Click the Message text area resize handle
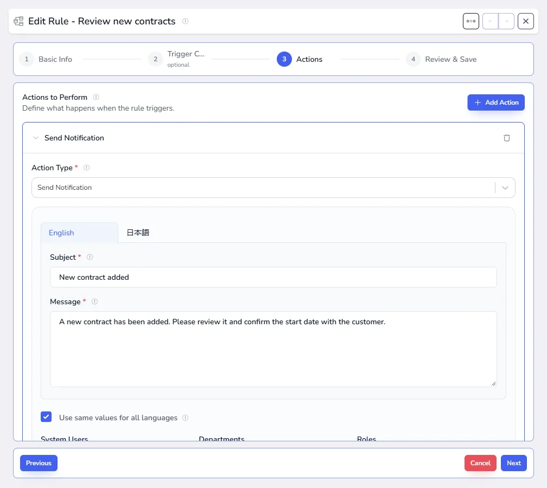Image resolution: width=547 pixels, height=488 pixels. tap(493, 383)
